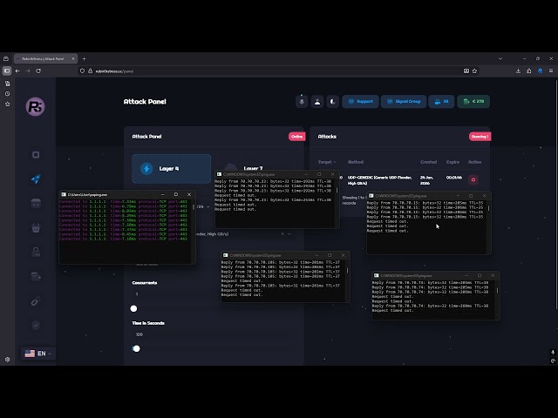558x418 pixels.
Task: Click the Signal Group button
Action: click(404, 102)
